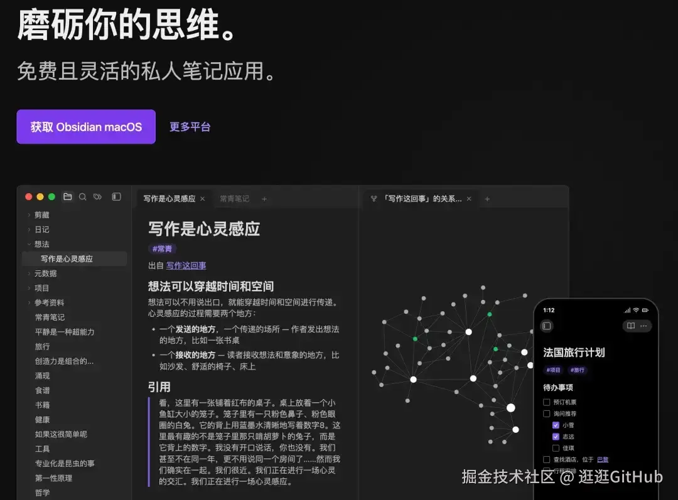
Task: Expand the 日记 folder
Action: click(29, 230)
